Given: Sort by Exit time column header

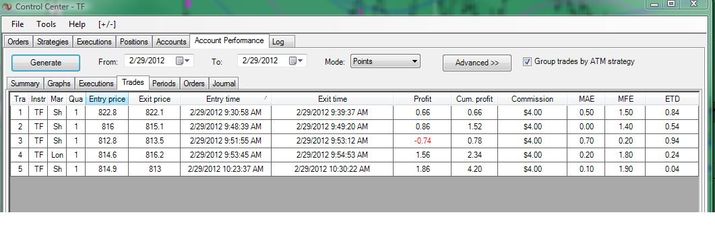Looking at the screenshot, I should pyautogui.click(x=332, y=99).
